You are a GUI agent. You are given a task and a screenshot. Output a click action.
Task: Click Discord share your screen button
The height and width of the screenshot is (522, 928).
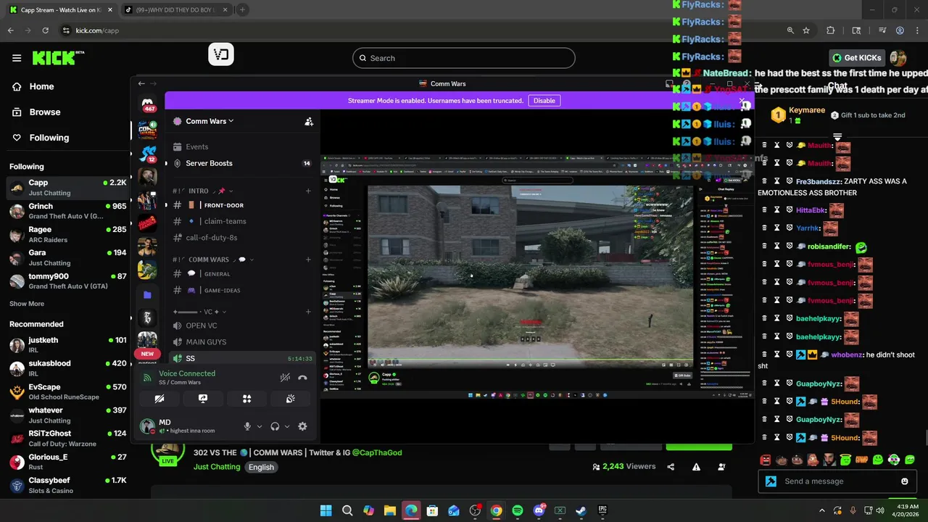pos(203,399)
